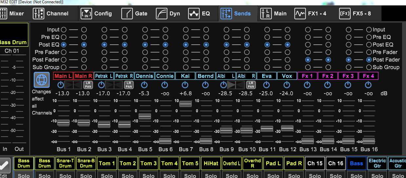
Task: Toggle the Bernd send power icon
Action: (x=205, y=85)
